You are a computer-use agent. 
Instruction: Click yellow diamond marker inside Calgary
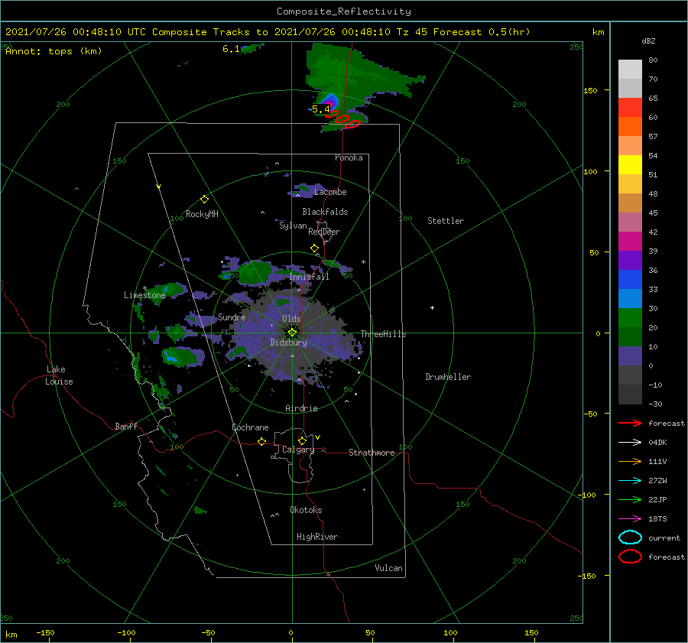coord(302,440)
